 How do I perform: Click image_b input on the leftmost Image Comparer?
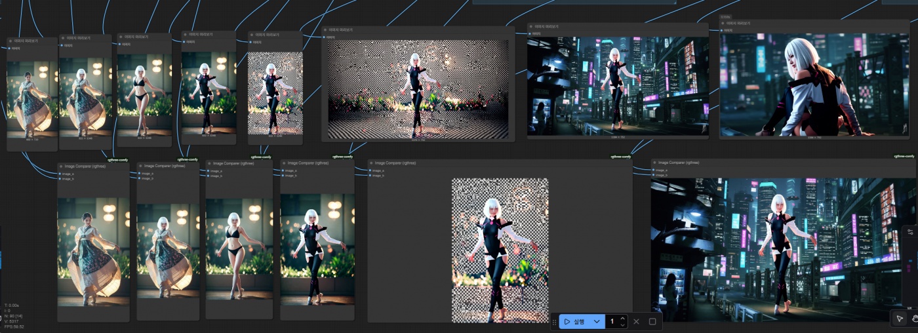coord(61,178)
